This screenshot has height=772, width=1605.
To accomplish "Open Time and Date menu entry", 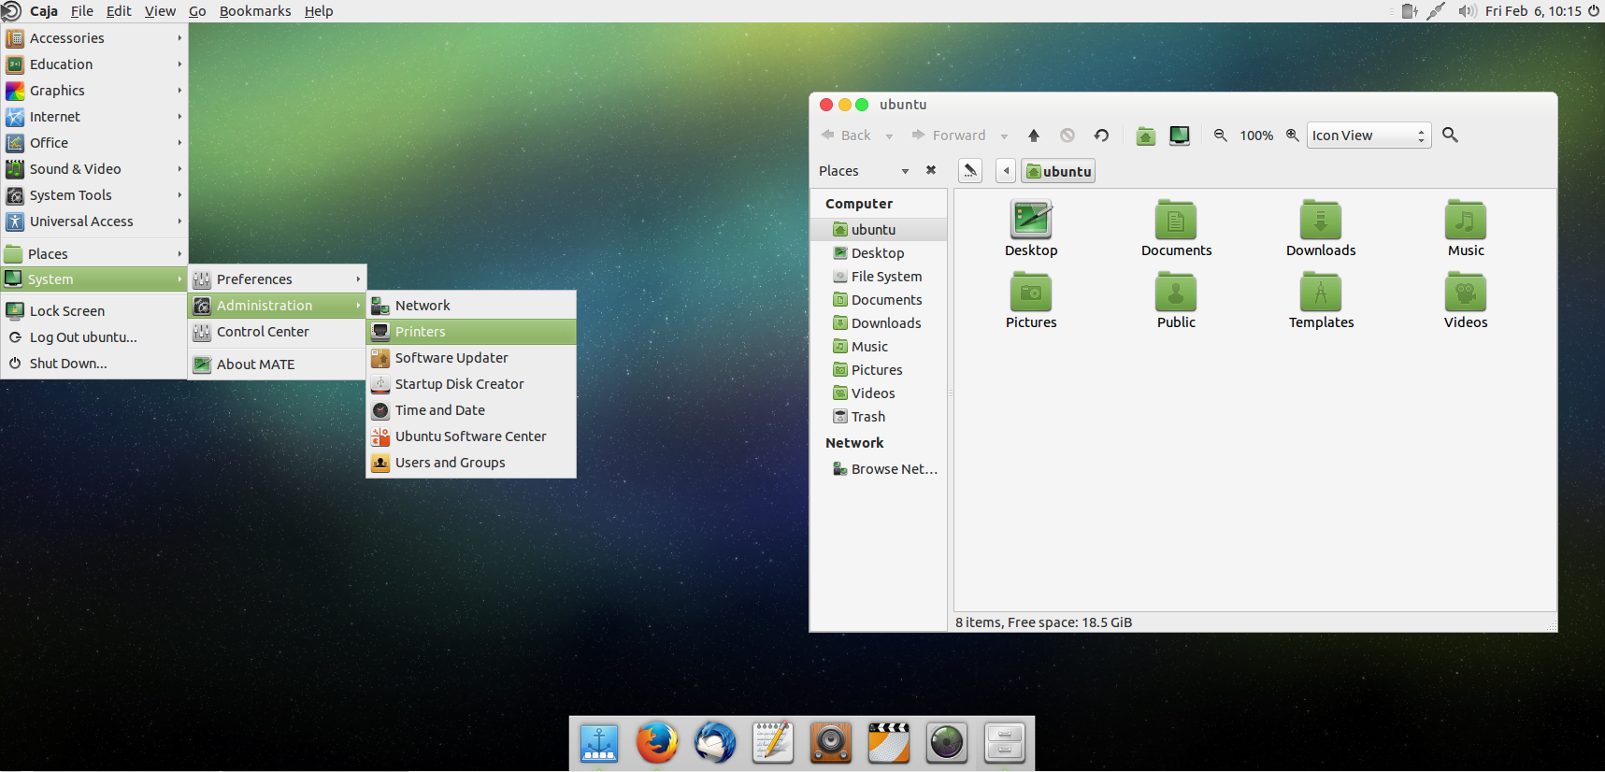I will [471, 410].
